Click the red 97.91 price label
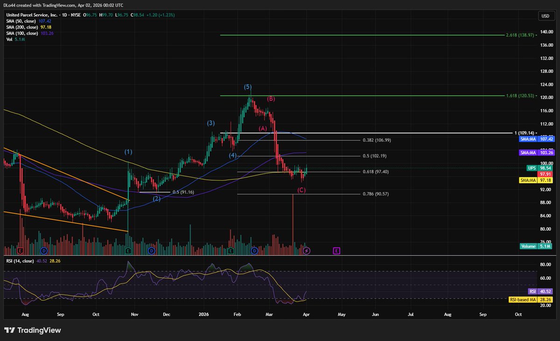The height and width of the screenshot is (341, 560). click(545, 174)
